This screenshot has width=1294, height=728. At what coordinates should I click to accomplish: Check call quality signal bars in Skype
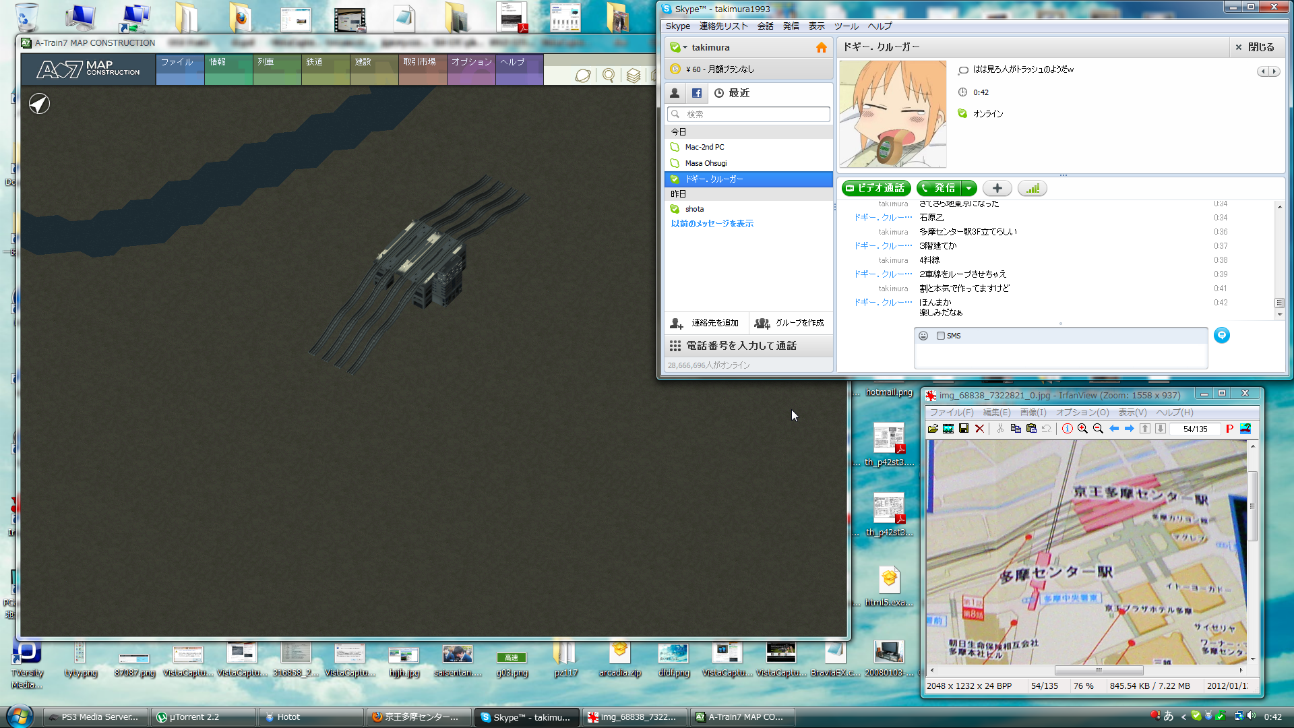[x=1033, y=188]
